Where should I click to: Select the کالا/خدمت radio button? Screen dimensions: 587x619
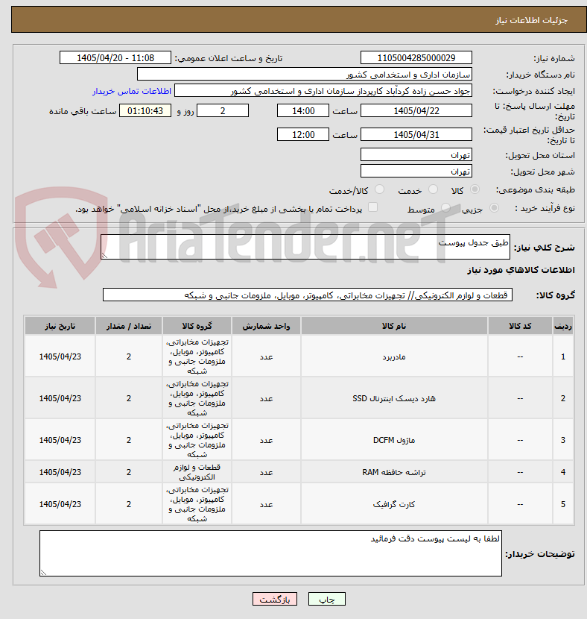coord(379,189)
